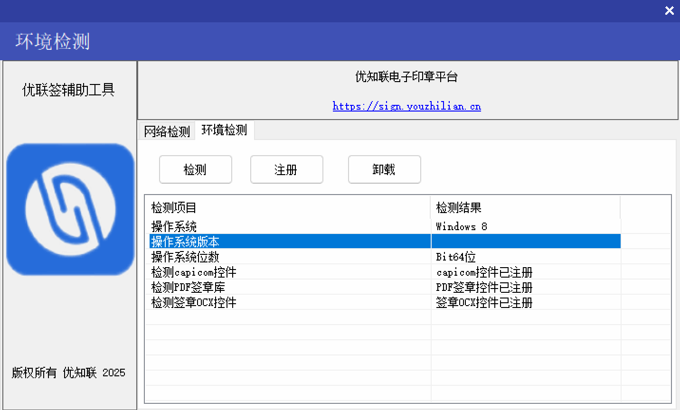680x410 pixels.
Task: Switch to the 环境检测 tab
Action: pyautogui.click(x=224, y=130)
